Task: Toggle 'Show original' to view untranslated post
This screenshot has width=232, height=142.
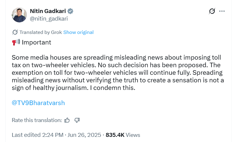Action: tap(79, 32)
